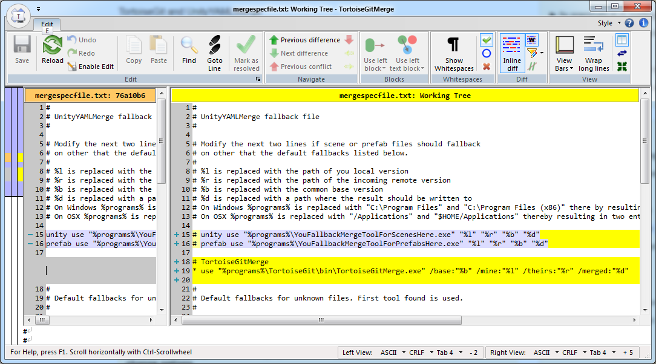Screen dimensions: 656x364
Task: Click the regex filter funnel icon
Action: (x=532, y=53)
